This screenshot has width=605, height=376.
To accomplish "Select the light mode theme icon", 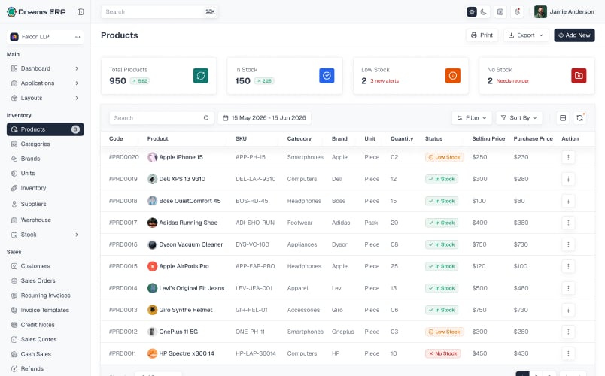I will click(x=472, y=12).
